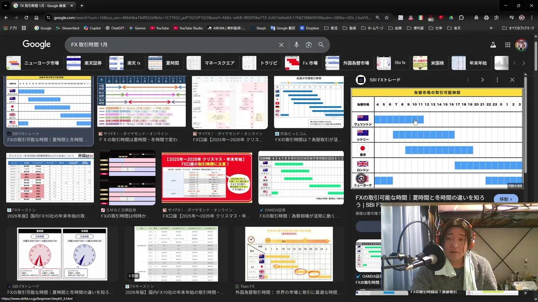538x302 pixels.
Task: Click the 移動 button in preview panel
Action: click(x=506, y=199)
